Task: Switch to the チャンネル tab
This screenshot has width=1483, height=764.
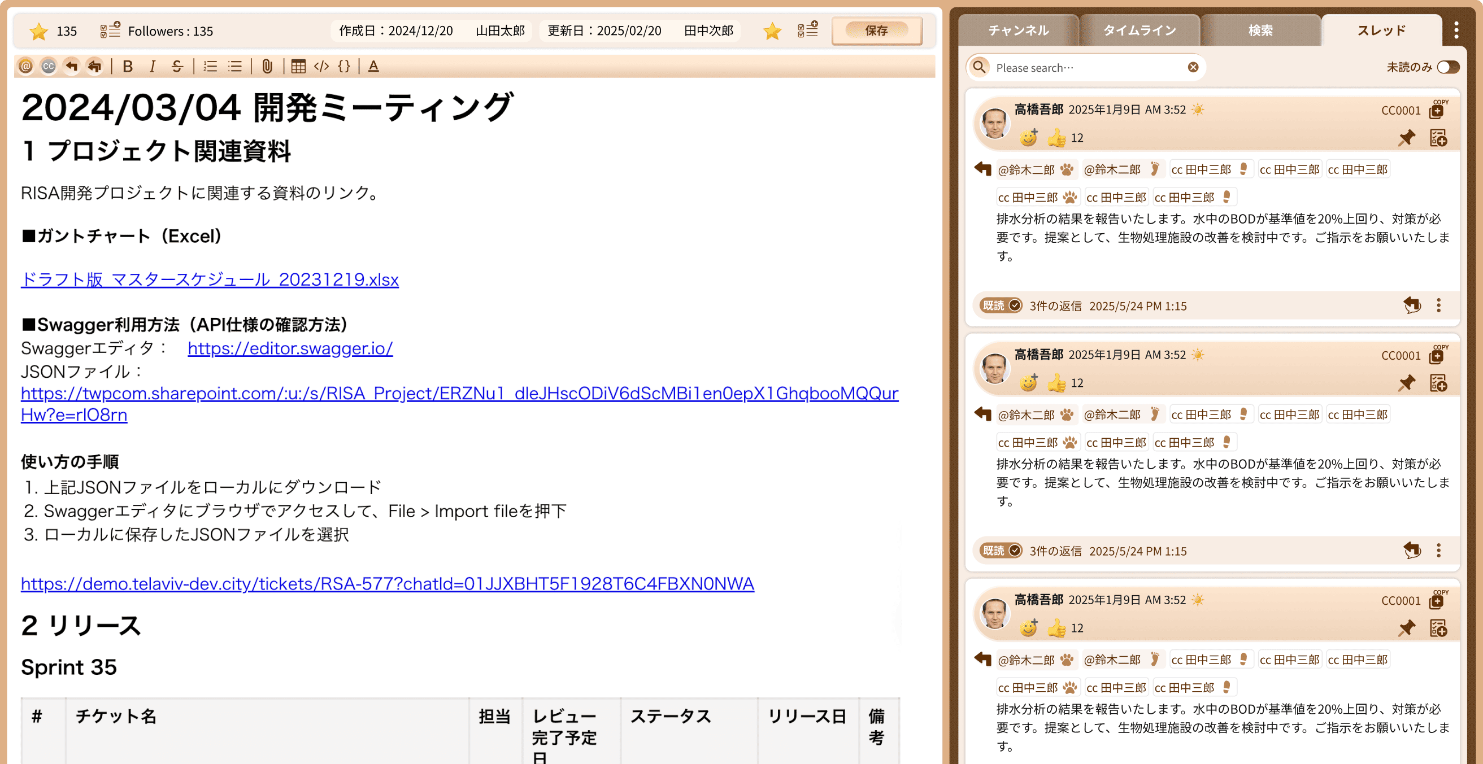Action: 1019,30
